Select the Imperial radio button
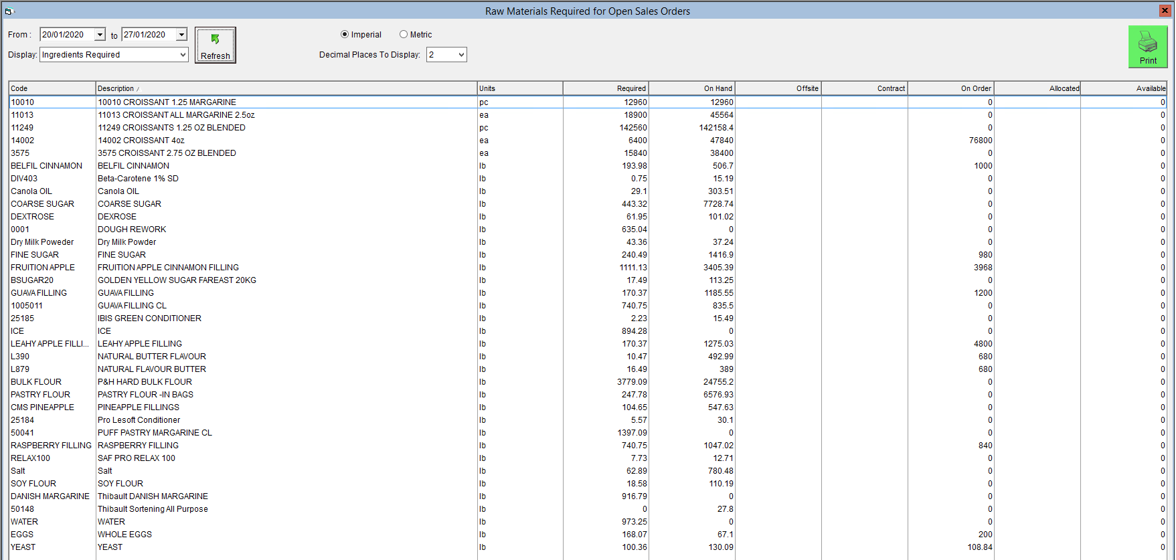The width and height of the screenshot is (1176, 560). (345, 35)
